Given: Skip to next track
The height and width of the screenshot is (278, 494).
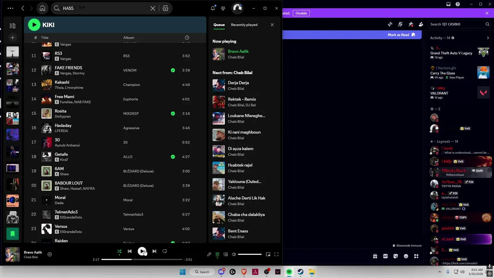Looking at the screenshot, I should pyautogui.click(x=154, y=251).
